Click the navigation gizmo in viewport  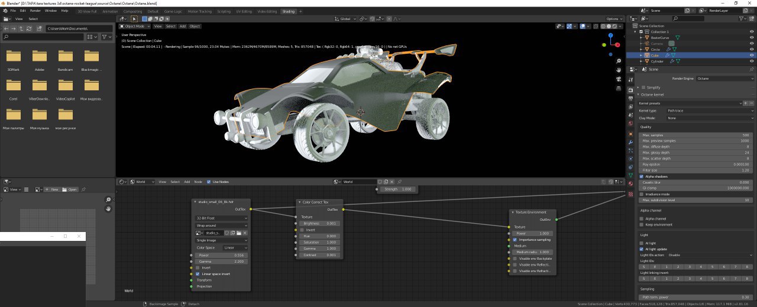612,44
